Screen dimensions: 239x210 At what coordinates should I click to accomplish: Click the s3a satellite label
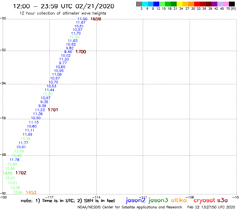(x=222, y=200)
